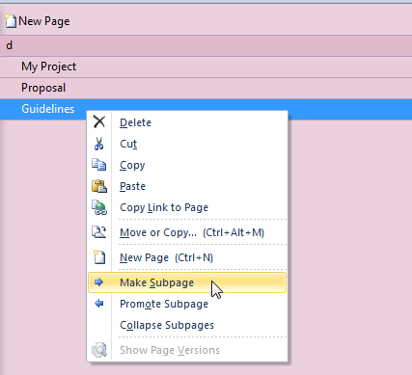The height and width of the screenshot is (375, 412).
Task: Open the My Project page
Action: click(x=206, y=67)
